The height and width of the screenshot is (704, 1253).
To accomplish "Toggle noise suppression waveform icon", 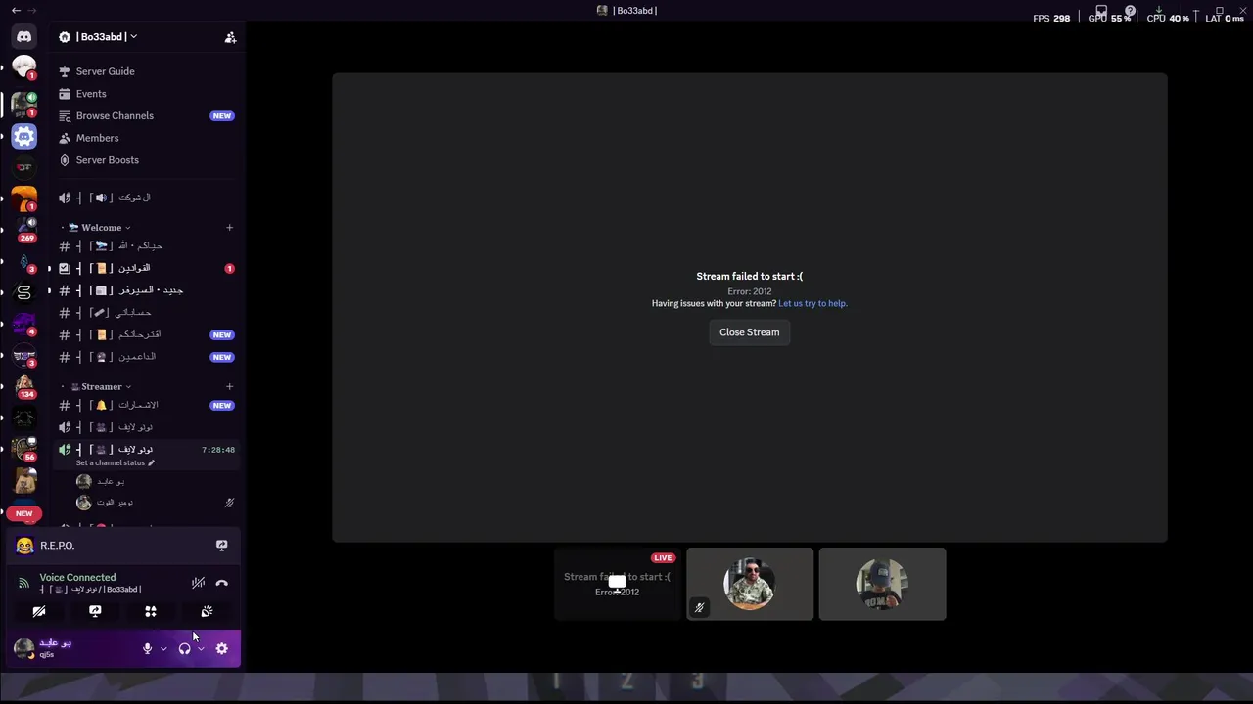I will (198, 583).
